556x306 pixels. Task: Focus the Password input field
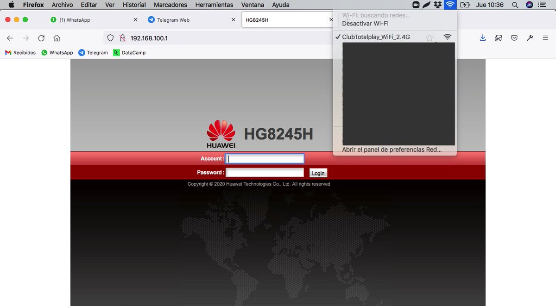[x=265, y=172]
